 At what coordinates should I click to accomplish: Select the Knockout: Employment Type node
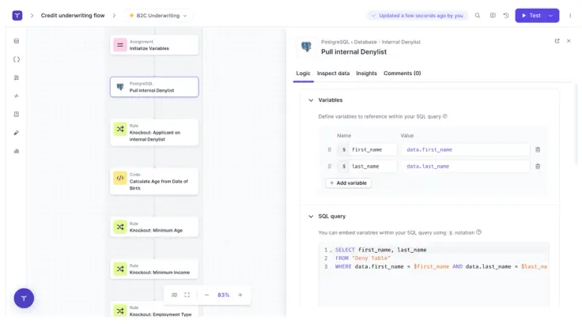point(154,311)
